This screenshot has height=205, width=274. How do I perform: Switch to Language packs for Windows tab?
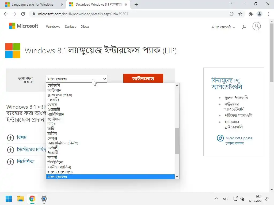[32, 5]
